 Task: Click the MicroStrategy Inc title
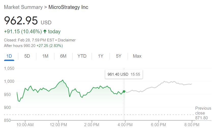tap(68, 7)
